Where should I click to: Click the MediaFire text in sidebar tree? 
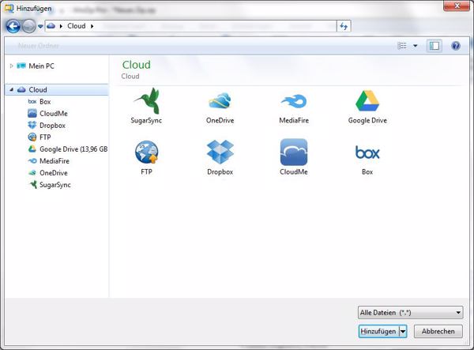point(55,161)
